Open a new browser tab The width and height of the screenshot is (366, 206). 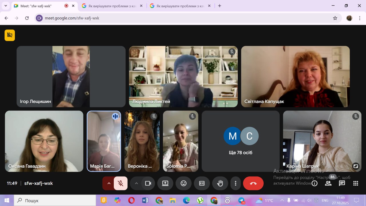tap(220, 6)
